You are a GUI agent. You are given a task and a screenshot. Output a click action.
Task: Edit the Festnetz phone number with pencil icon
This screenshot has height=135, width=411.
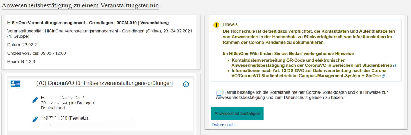tap(35, 120)
